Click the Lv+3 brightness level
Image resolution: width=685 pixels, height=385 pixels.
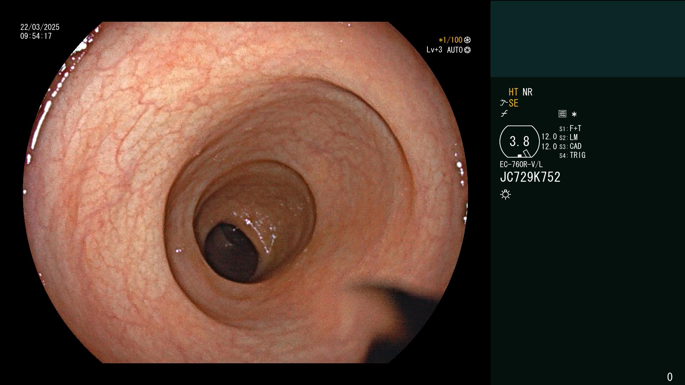coord(434,50)
